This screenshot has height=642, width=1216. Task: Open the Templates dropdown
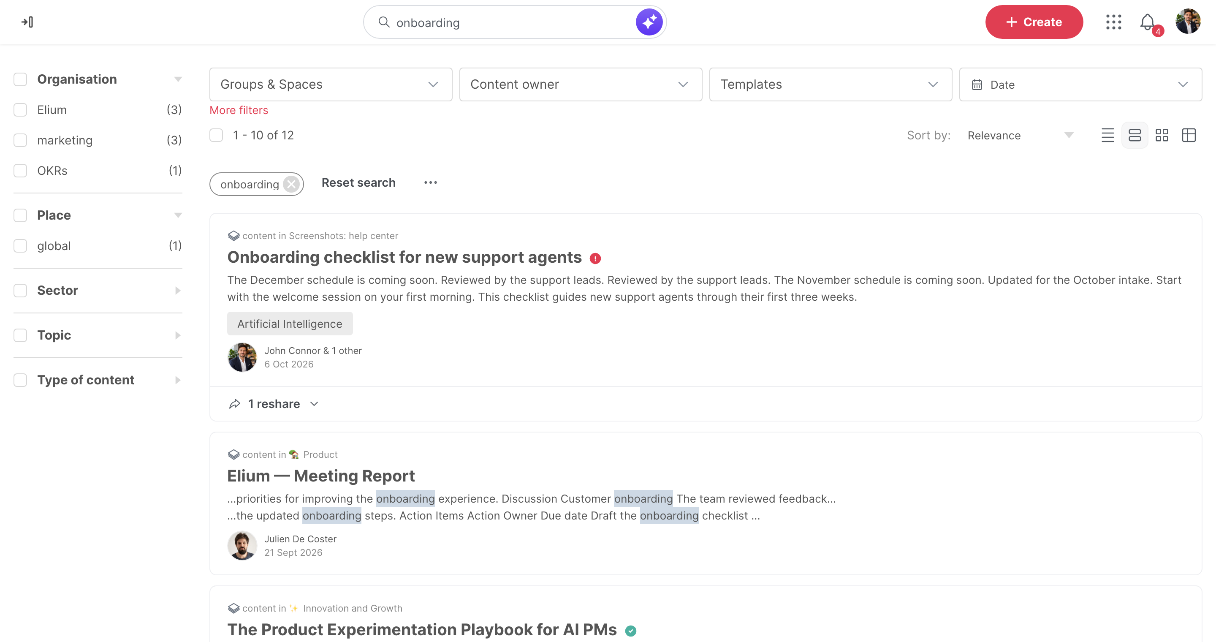tap(831, 84)
